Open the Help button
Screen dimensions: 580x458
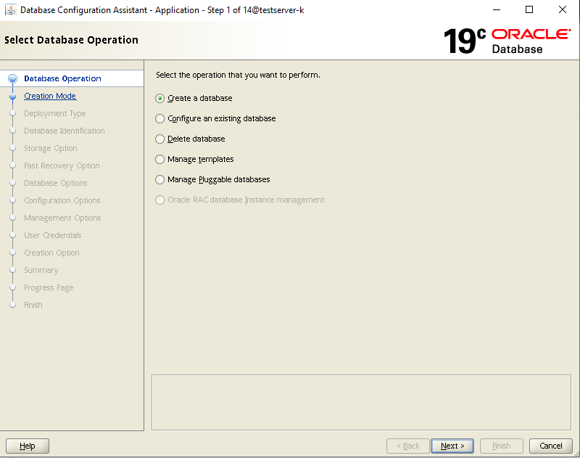pos(28,446)
